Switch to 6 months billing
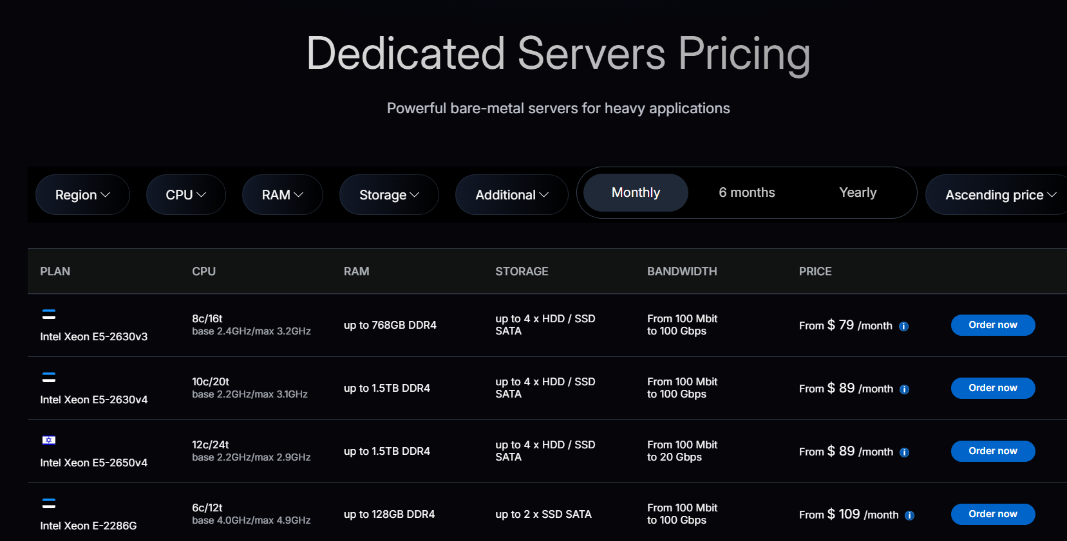This screenshot has width=1067, height=541. tap(747, 192)
